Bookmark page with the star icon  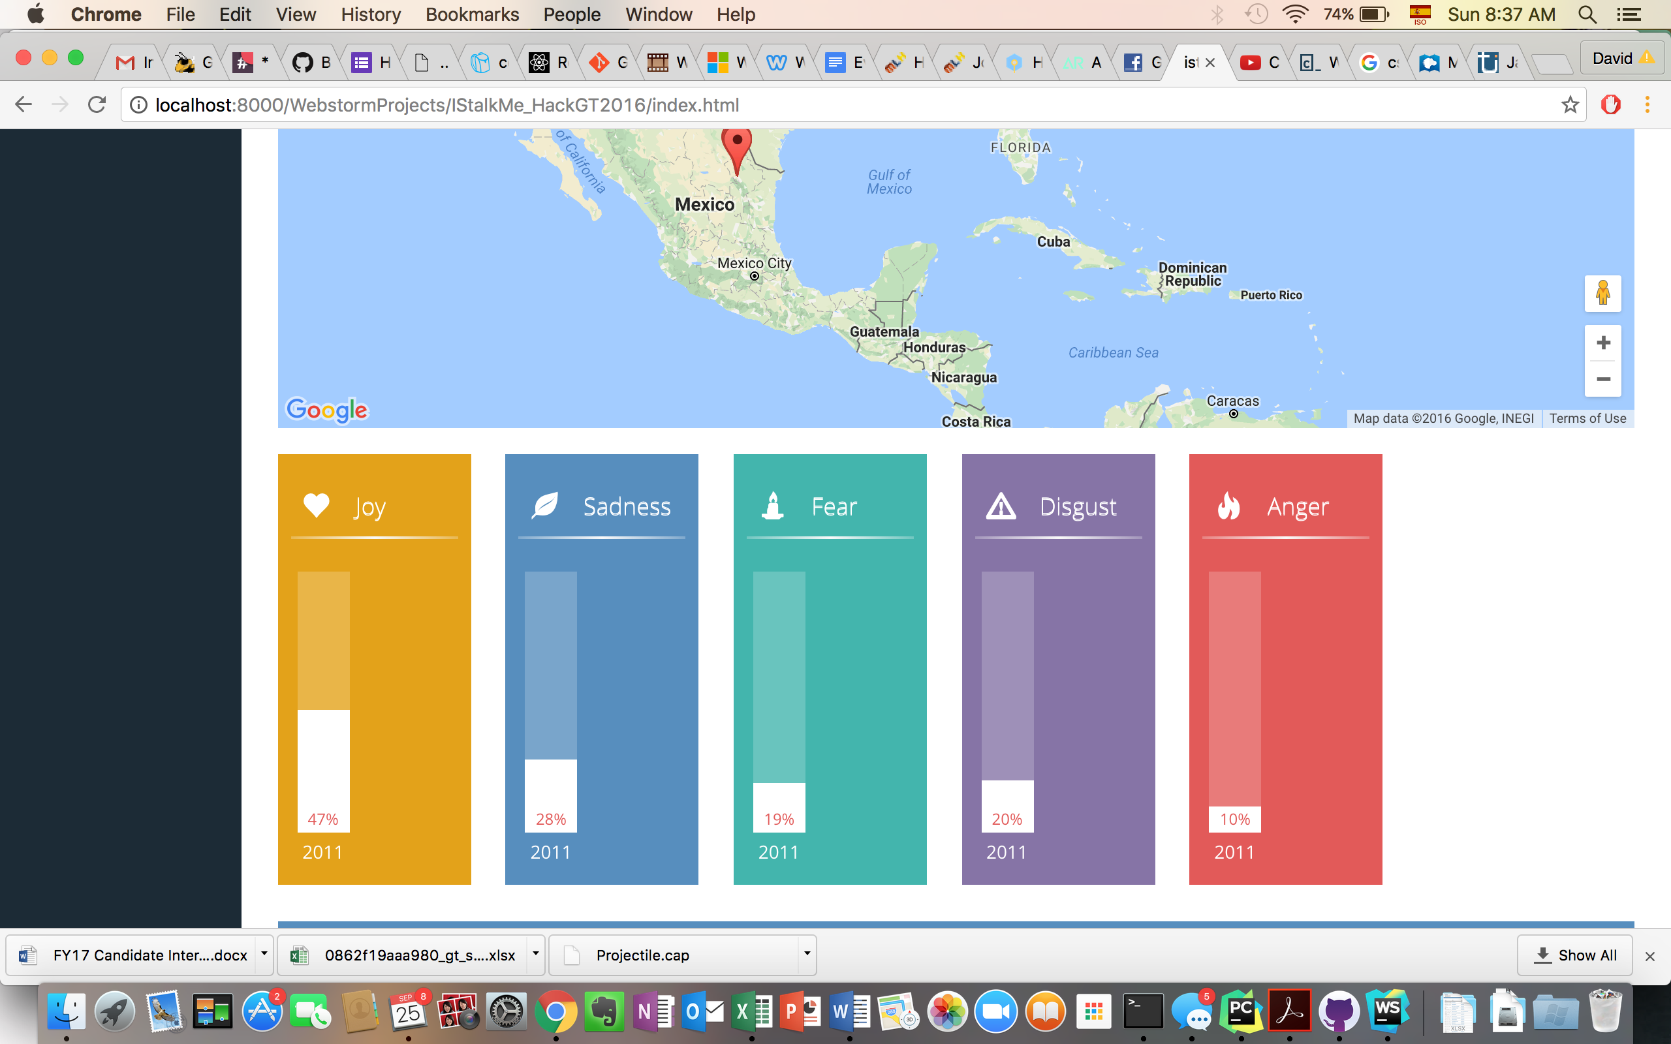(1570, 105)
